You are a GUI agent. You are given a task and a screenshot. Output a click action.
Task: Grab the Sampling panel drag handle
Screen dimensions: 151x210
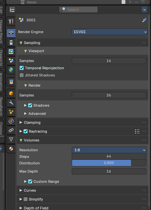coord(144,43)
